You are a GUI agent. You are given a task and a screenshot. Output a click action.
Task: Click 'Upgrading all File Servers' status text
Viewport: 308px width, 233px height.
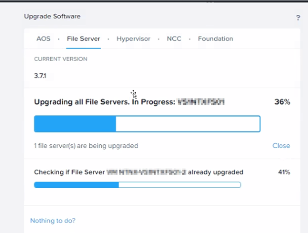pyautogui.click(x=82, y=102)
